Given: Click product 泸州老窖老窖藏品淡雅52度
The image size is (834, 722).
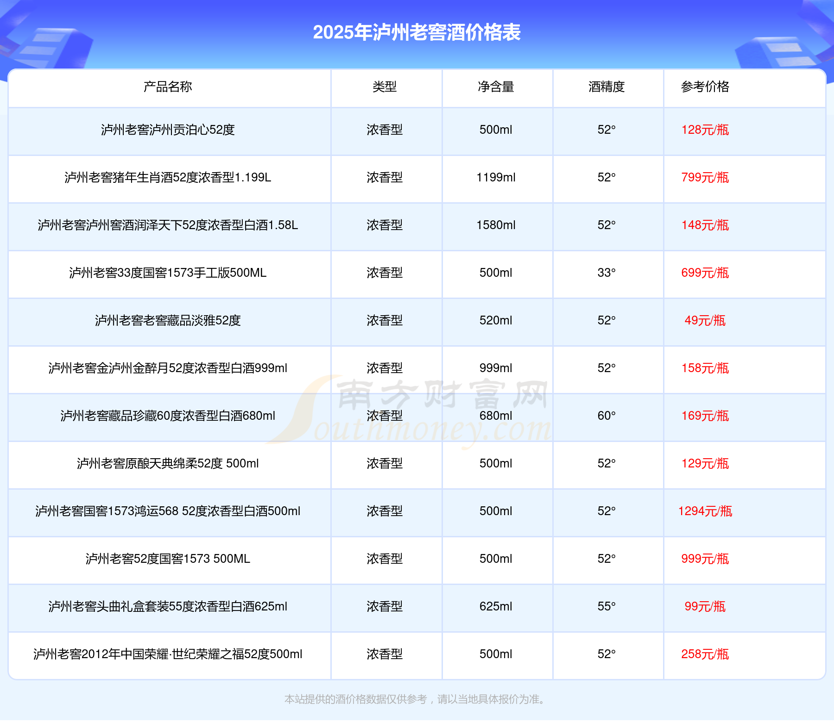Looking at the screenshot, I should (168, 320).
